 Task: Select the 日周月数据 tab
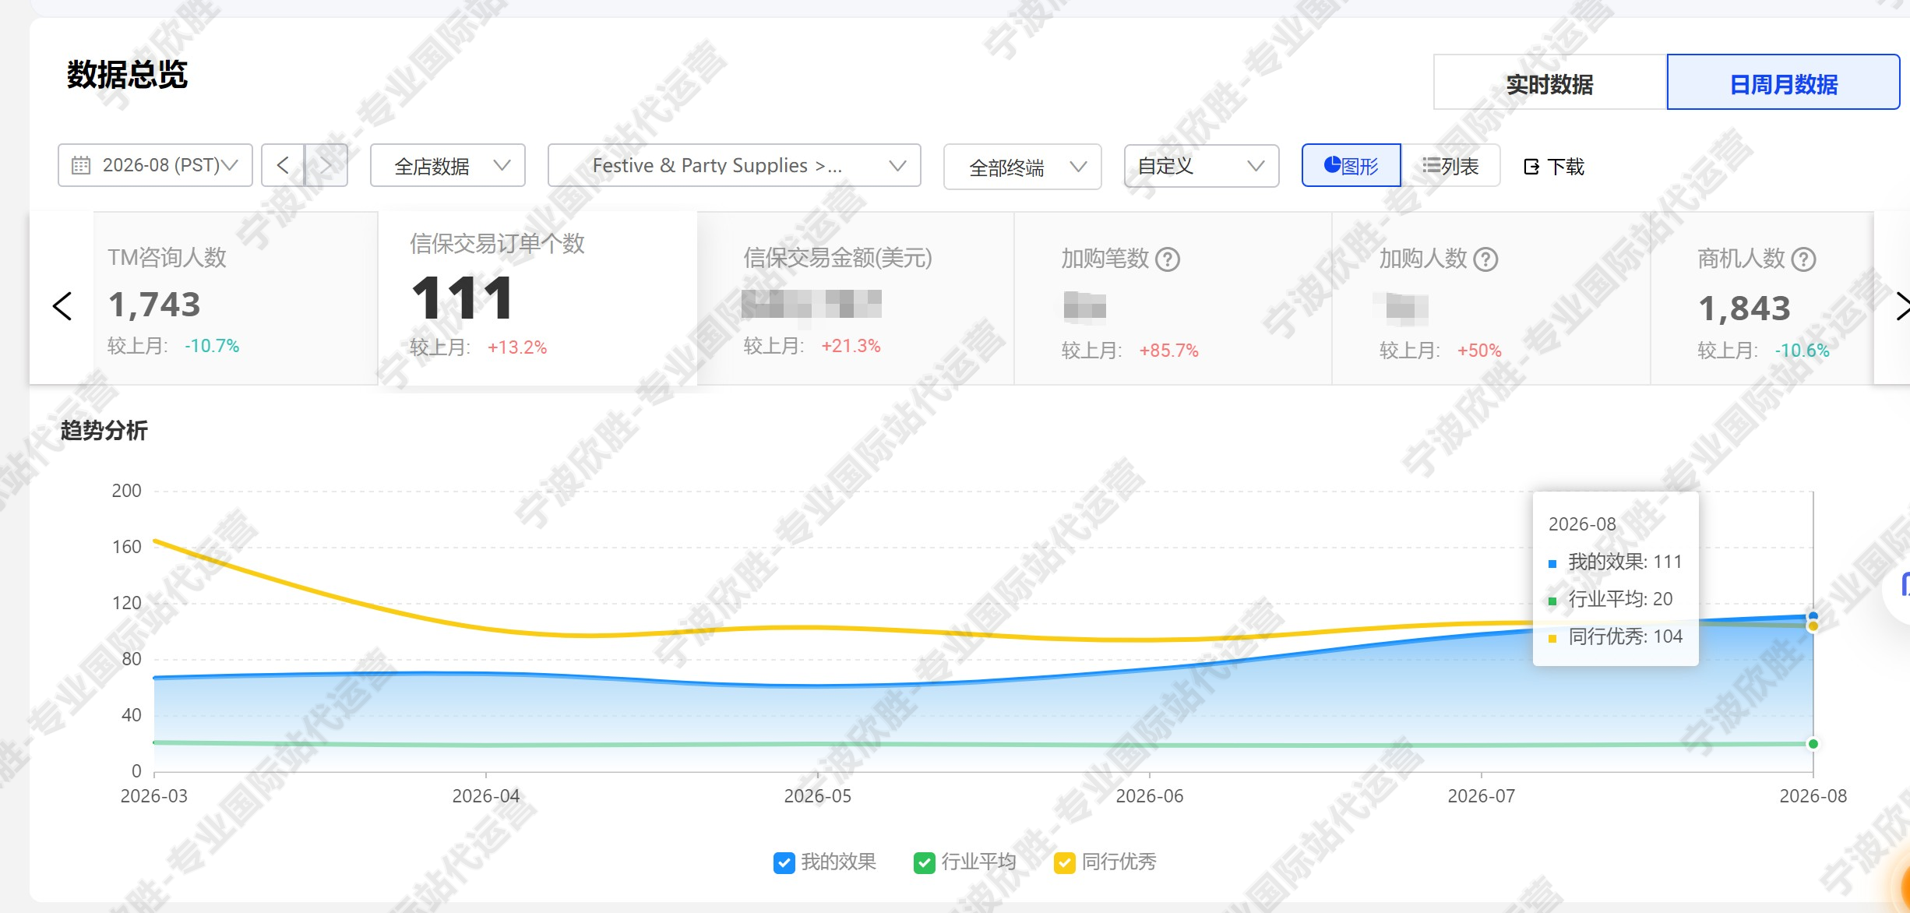coord(1784,83)
